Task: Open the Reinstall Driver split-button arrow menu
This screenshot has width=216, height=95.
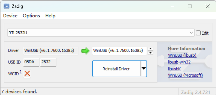Action: point(144,68)
